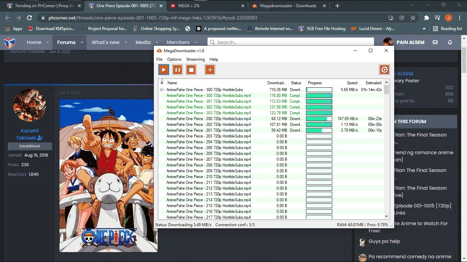
Task: Open 5GB Free File Hosting bookmark
Action: click(322, 29)
